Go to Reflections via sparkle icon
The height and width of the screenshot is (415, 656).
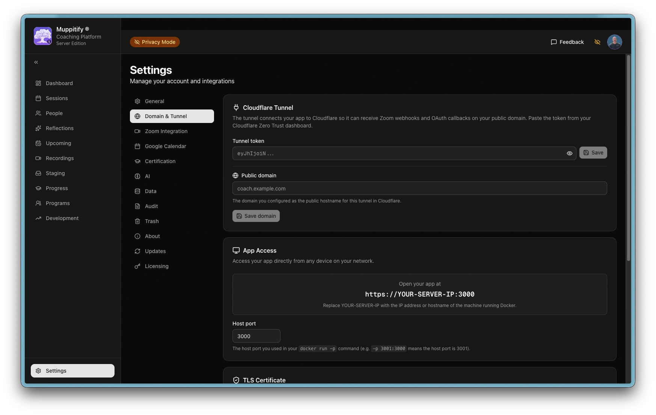[38, 128]
